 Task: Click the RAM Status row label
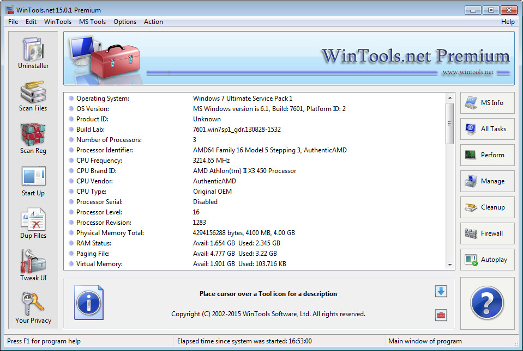point(94,243)
